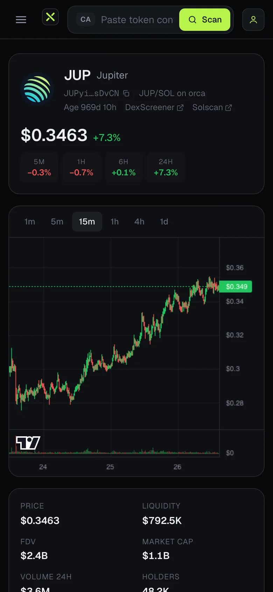Click date 25 on time axis
The image size is (273, 592).
110,467
